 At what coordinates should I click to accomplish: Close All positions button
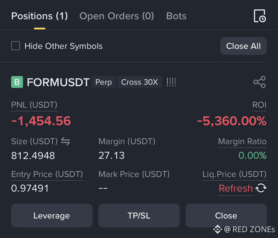tap(243, 46)
